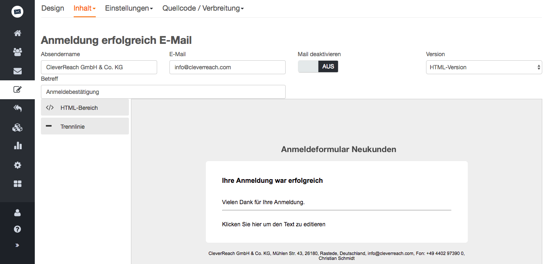The image size is (557, 264).
Task: Open the user account icon
Action: pos(17,213)
